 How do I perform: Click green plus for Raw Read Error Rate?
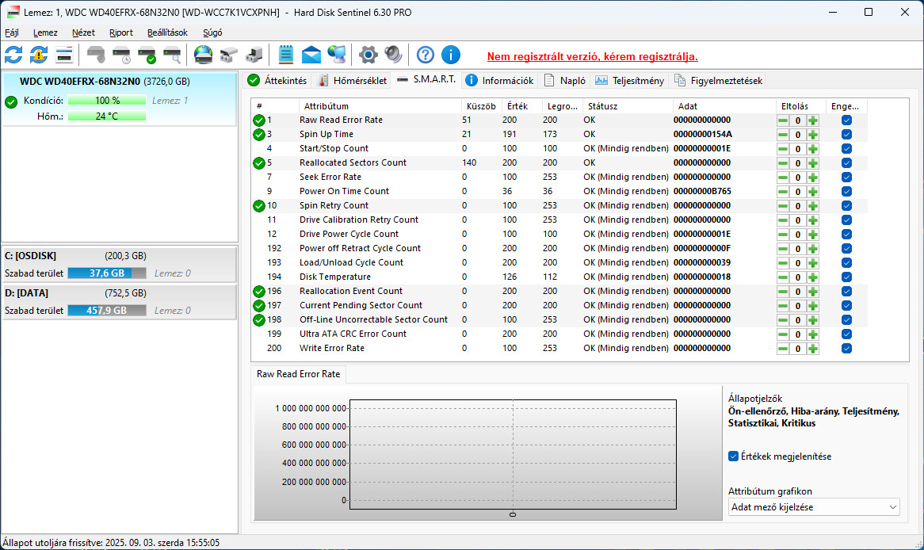click(x=813, y=120)
